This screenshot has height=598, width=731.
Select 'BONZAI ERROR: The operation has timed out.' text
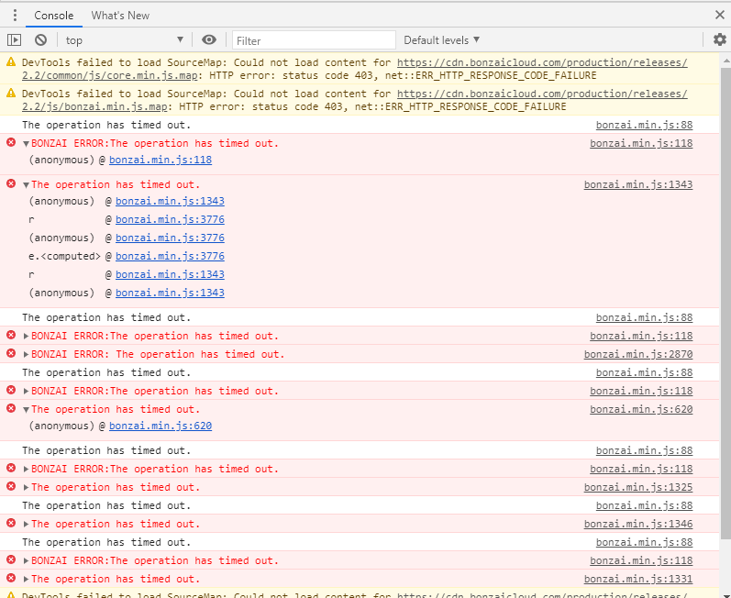click(158, 354)
